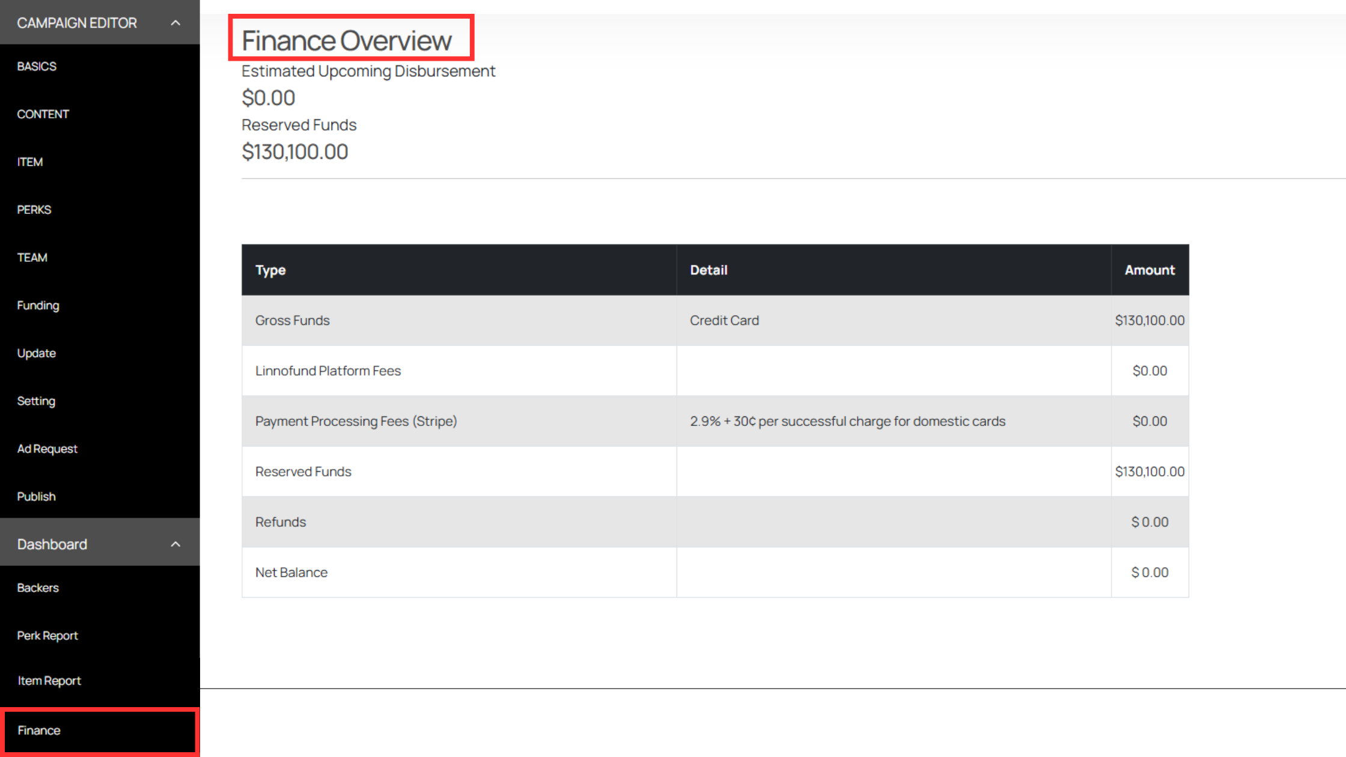The image size is (1346, 757).
Task: Open the Update section
Action: coord(37,353)
